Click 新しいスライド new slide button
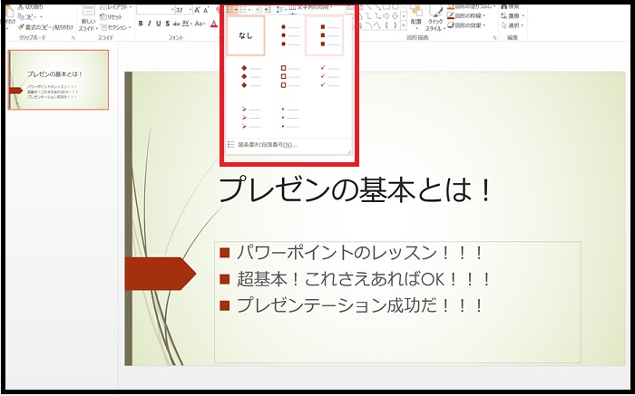The height and width of the screenshot is (396, 635). 88,18
